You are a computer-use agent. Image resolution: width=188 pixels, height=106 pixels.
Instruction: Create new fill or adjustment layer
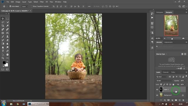[x=172, y=100]
